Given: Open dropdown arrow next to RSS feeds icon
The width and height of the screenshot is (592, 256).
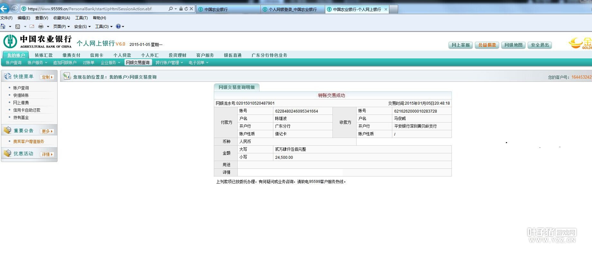Looking at the screenshot, I should click(25, 27).
